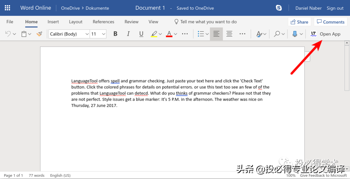Image resolution: width=350 pixels, height=179 pixels.
Task: Open the File menu
Action: pos(10,22)
